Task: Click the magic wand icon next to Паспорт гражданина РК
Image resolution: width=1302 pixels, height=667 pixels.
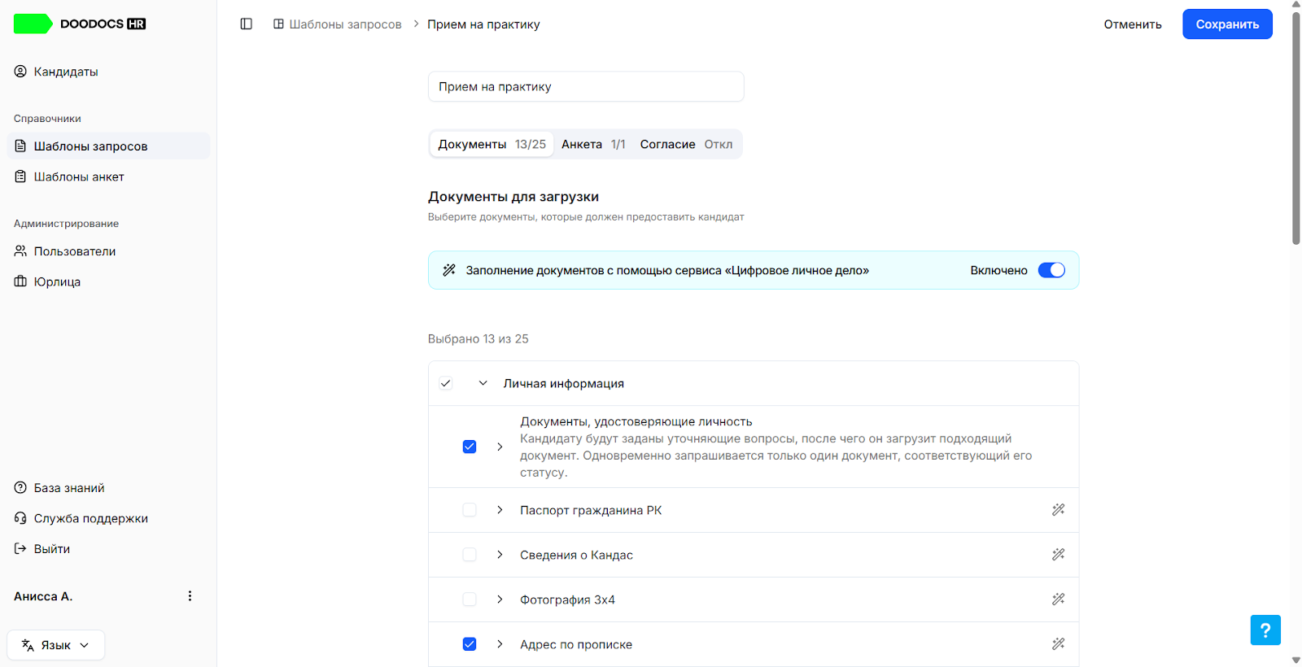Action: (1058, 510)
